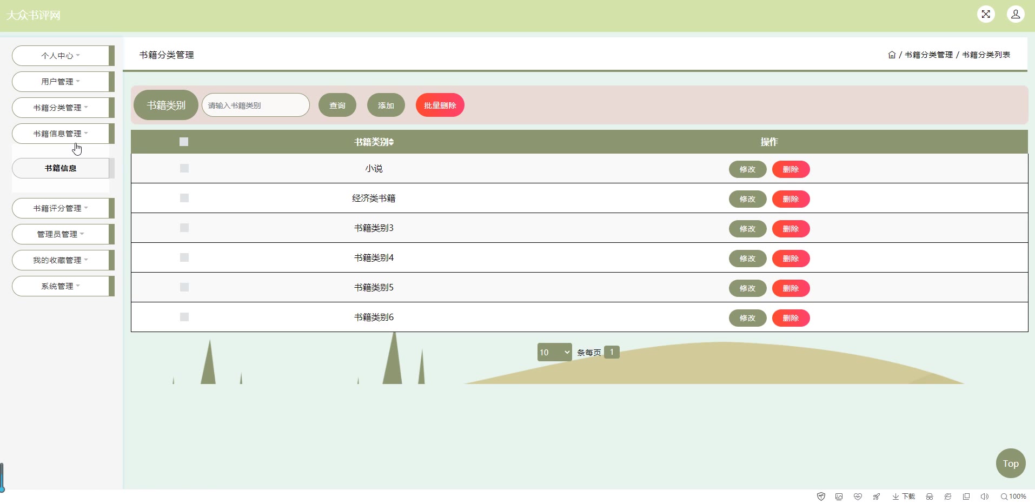Click the 书籍分类列表 breadcrumb text
The width and height of the screenshot is (1035, 503).
point(986,55)
